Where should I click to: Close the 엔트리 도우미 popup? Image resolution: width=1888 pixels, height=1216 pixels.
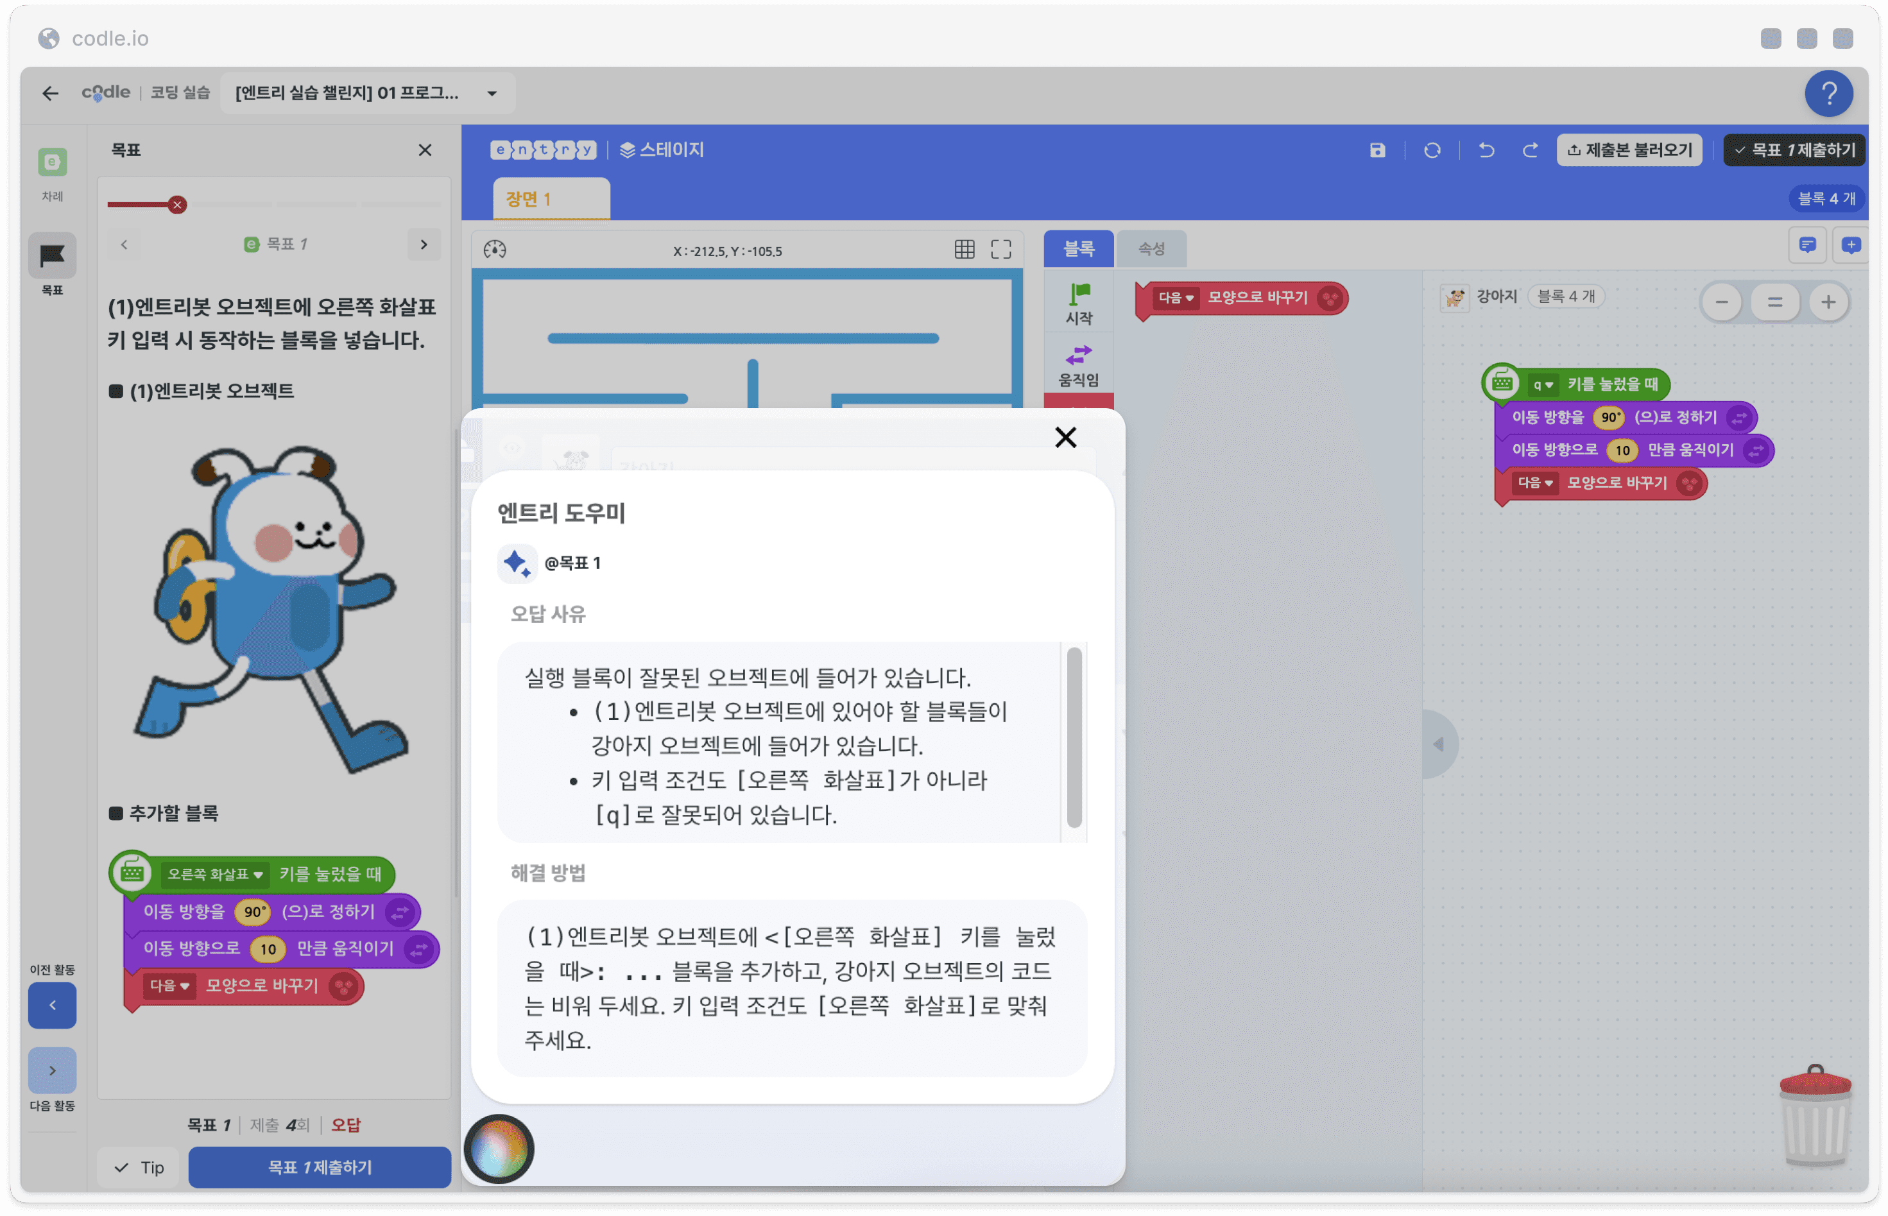(x=1065, y=436)
